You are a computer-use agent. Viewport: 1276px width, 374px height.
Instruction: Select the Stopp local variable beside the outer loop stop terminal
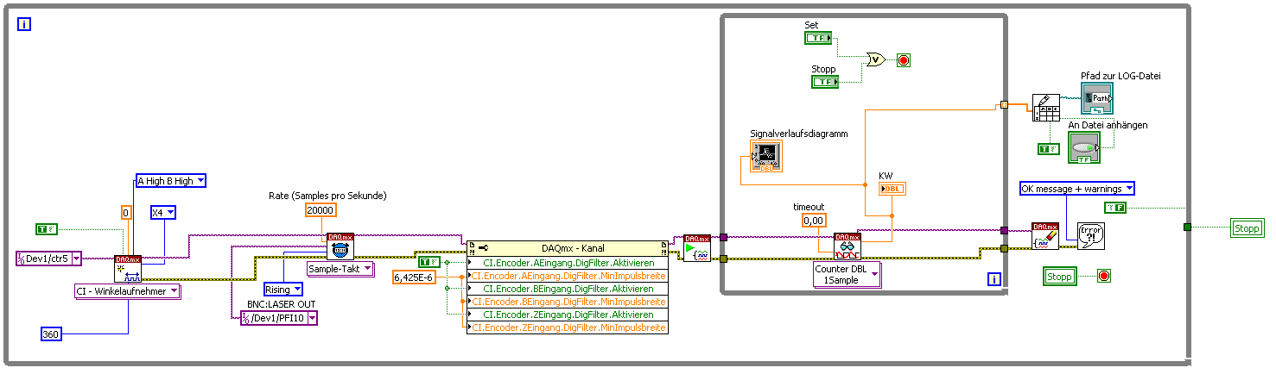click(1060, 277)
